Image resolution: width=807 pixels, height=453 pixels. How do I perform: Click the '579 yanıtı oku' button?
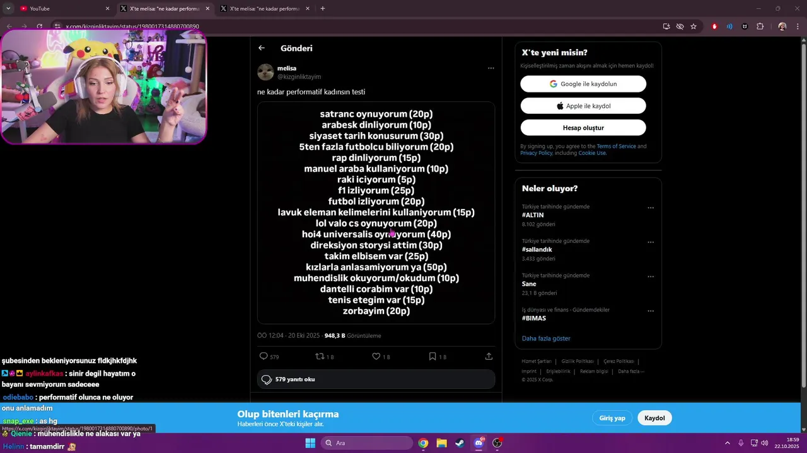click(376, 379)
